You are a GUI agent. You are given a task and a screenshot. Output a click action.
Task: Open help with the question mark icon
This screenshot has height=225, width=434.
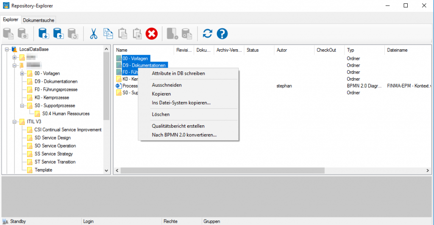222,34
